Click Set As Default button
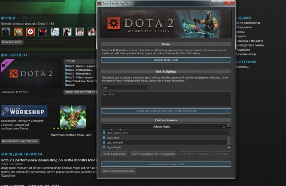Image resolution: width=286 pixels, height=186 pixels. 221,154
